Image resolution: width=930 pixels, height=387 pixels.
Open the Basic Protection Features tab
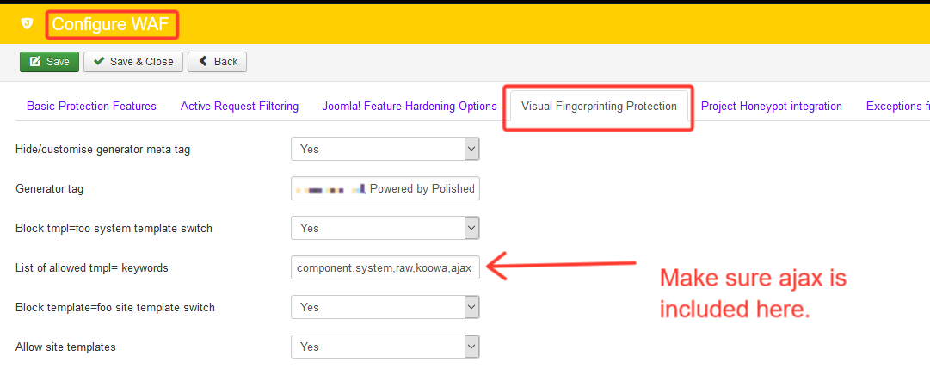[91, 107]
